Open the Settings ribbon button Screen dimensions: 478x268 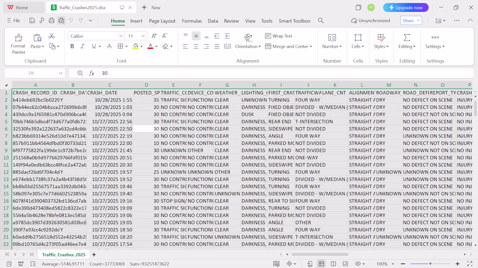(x=435, y=41)
